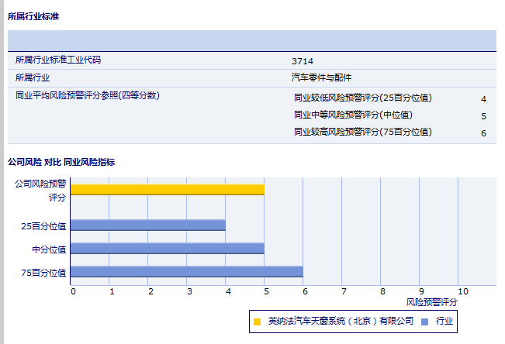Click the blue 中分位值 chart bar
505x344 pixels.
(x=167, y=249)
